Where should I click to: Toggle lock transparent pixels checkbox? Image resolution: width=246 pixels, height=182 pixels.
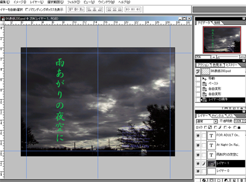tap(206, 128)
